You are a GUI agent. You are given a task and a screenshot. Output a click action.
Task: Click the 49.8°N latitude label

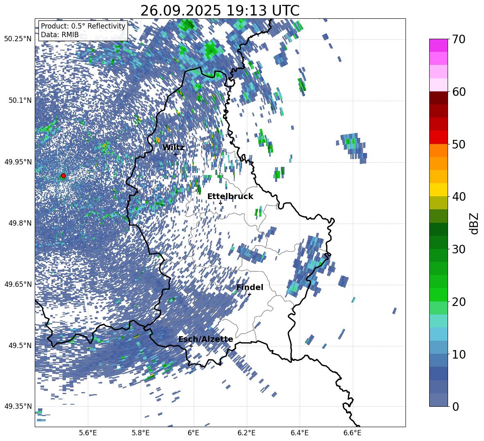(20, 223)
